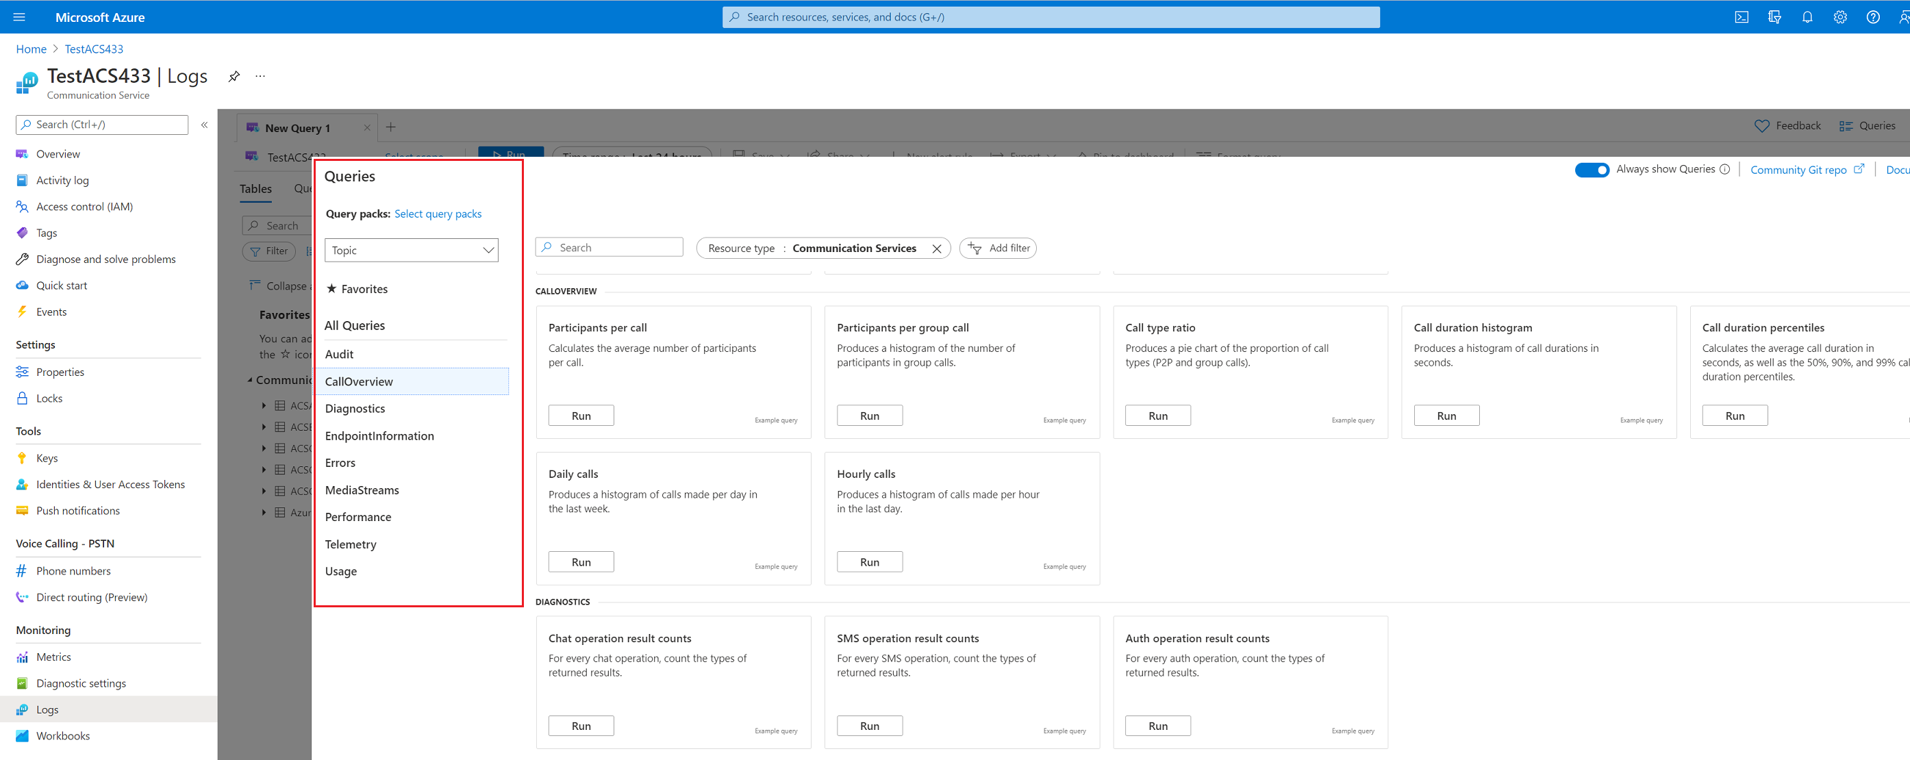
Task: Open Select query packs link
Action: click(438, 214)
